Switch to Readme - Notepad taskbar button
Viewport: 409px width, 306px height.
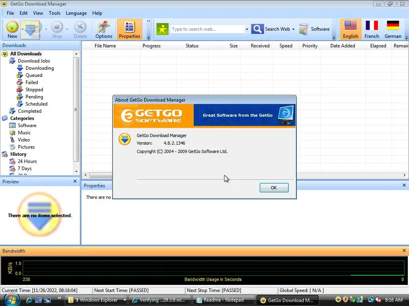(x=223, y=300)
